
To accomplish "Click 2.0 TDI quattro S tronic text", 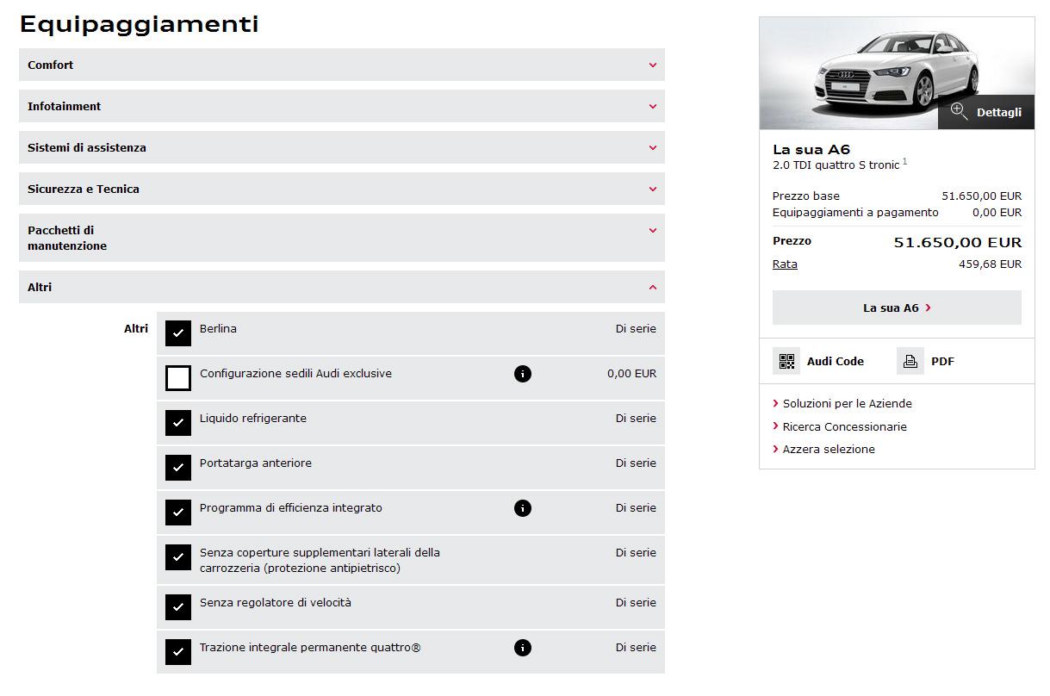I will pos(836,165).
